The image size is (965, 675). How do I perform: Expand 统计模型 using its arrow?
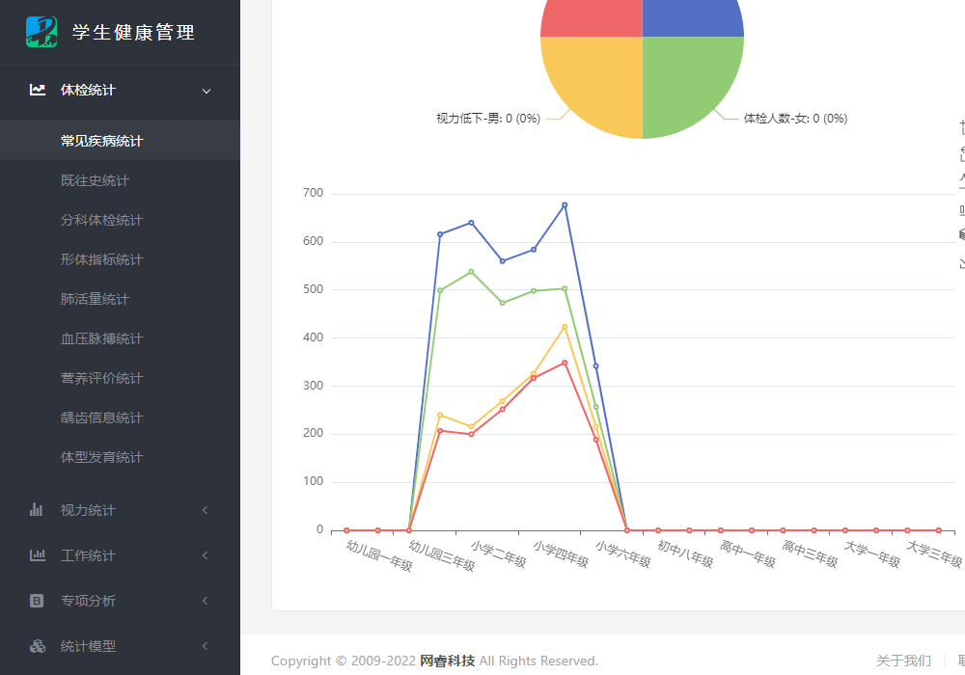tap(205, 646)
